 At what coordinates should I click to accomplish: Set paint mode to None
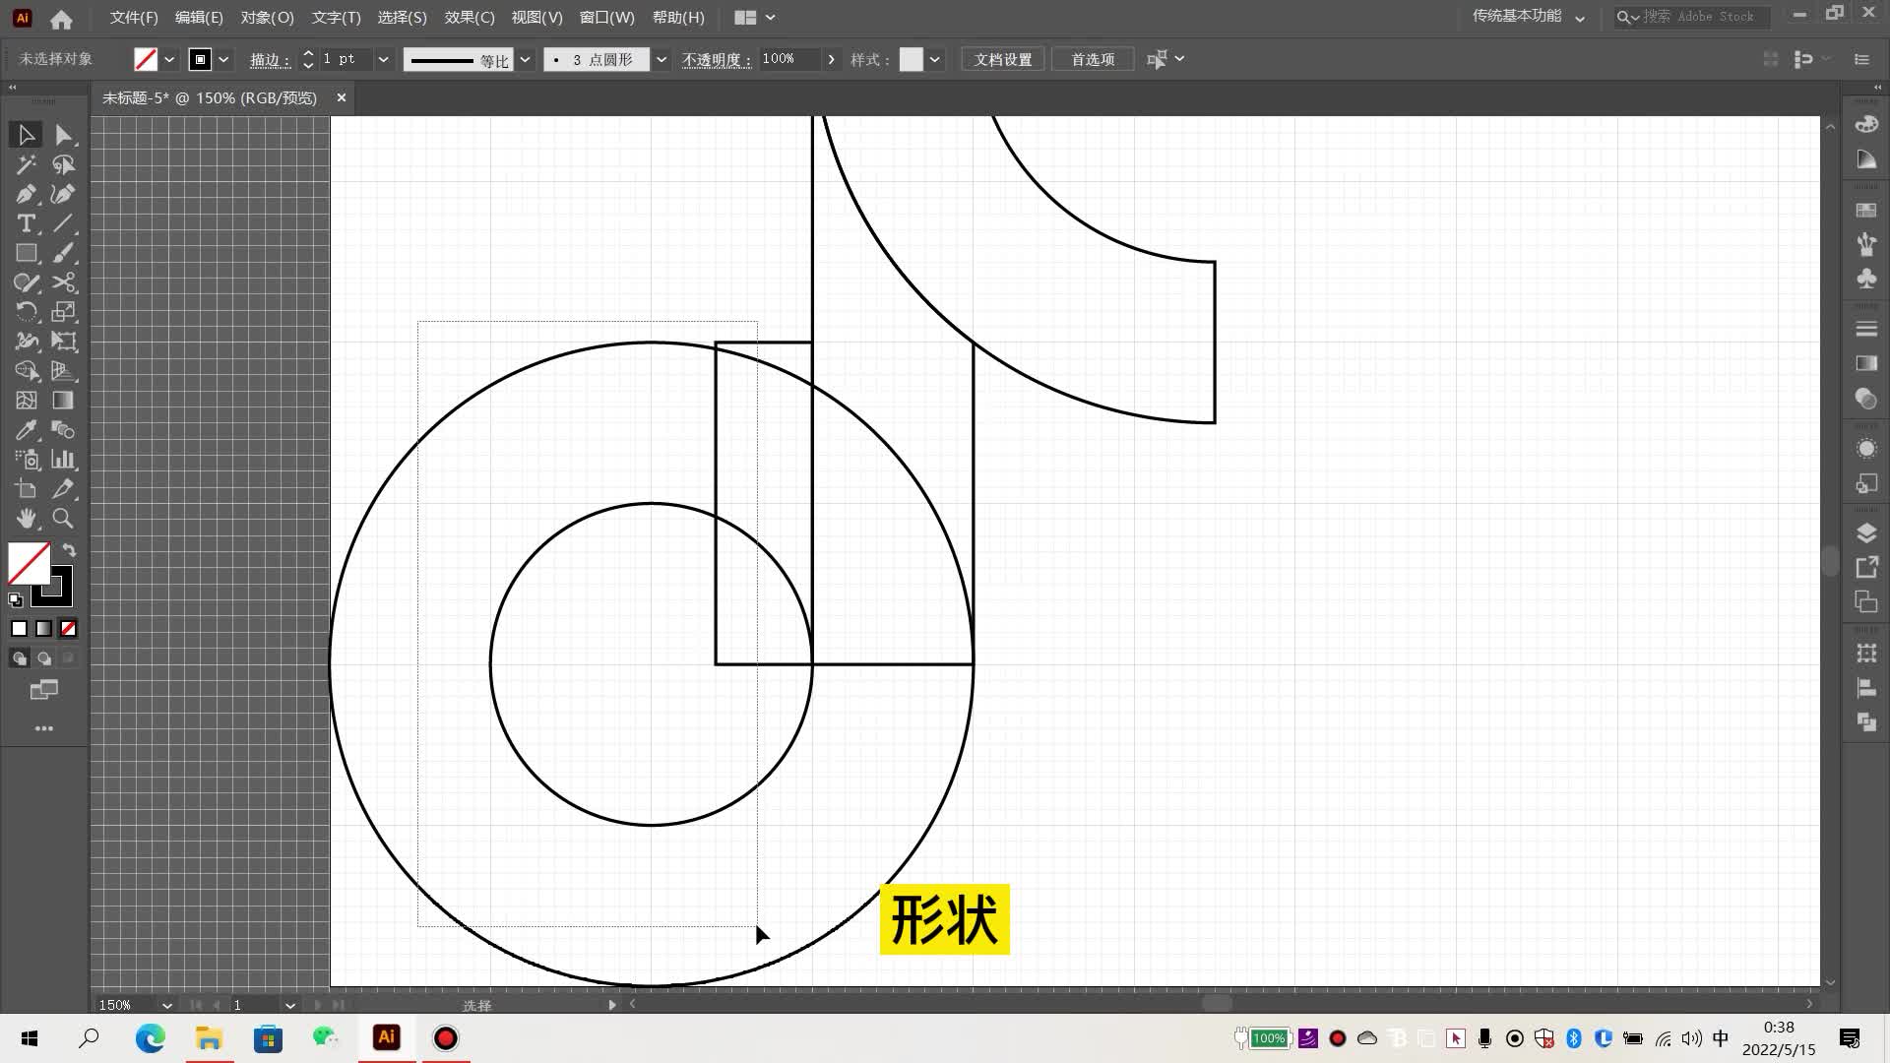[68, 628]
